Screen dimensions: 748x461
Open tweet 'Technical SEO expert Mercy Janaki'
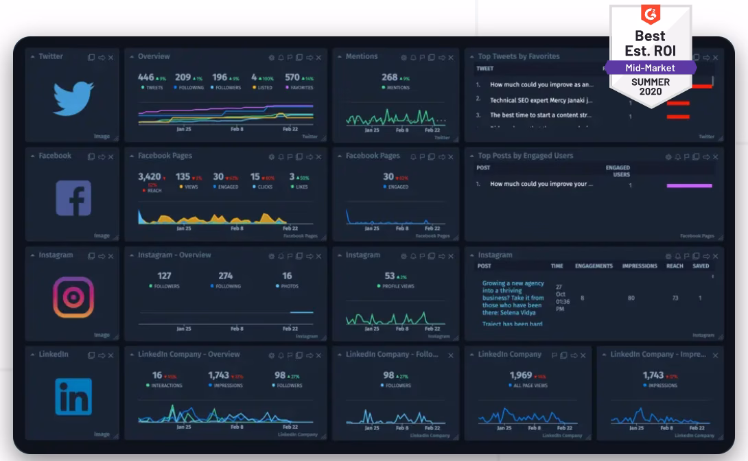point(541,100)
